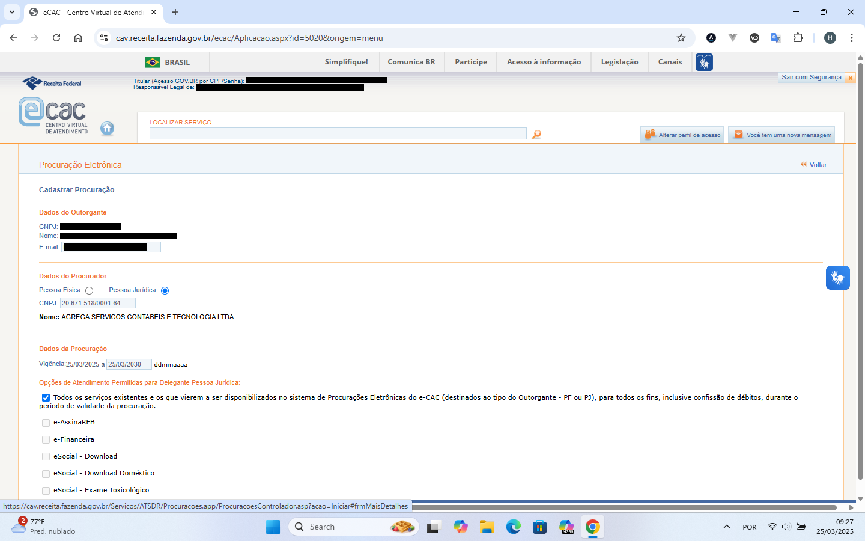The height and width of the screenshot is (541, 865).
Task: Expand the browser tab search dropdown
Action: pyautogui.click(x=12, y=12)
